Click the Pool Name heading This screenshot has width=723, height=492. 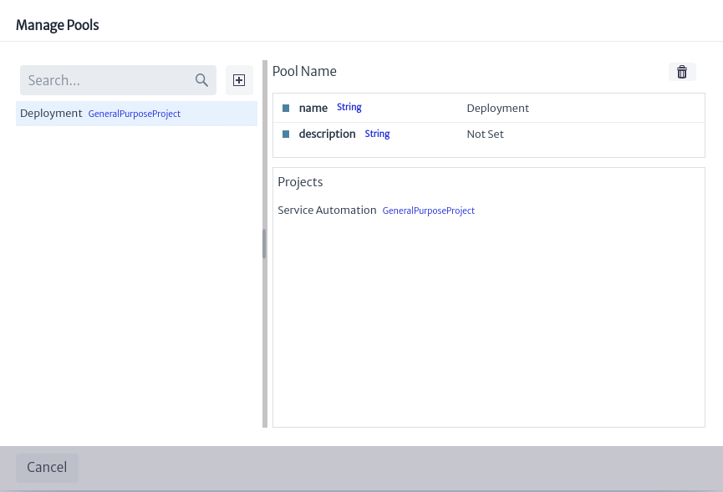(304, 71)
